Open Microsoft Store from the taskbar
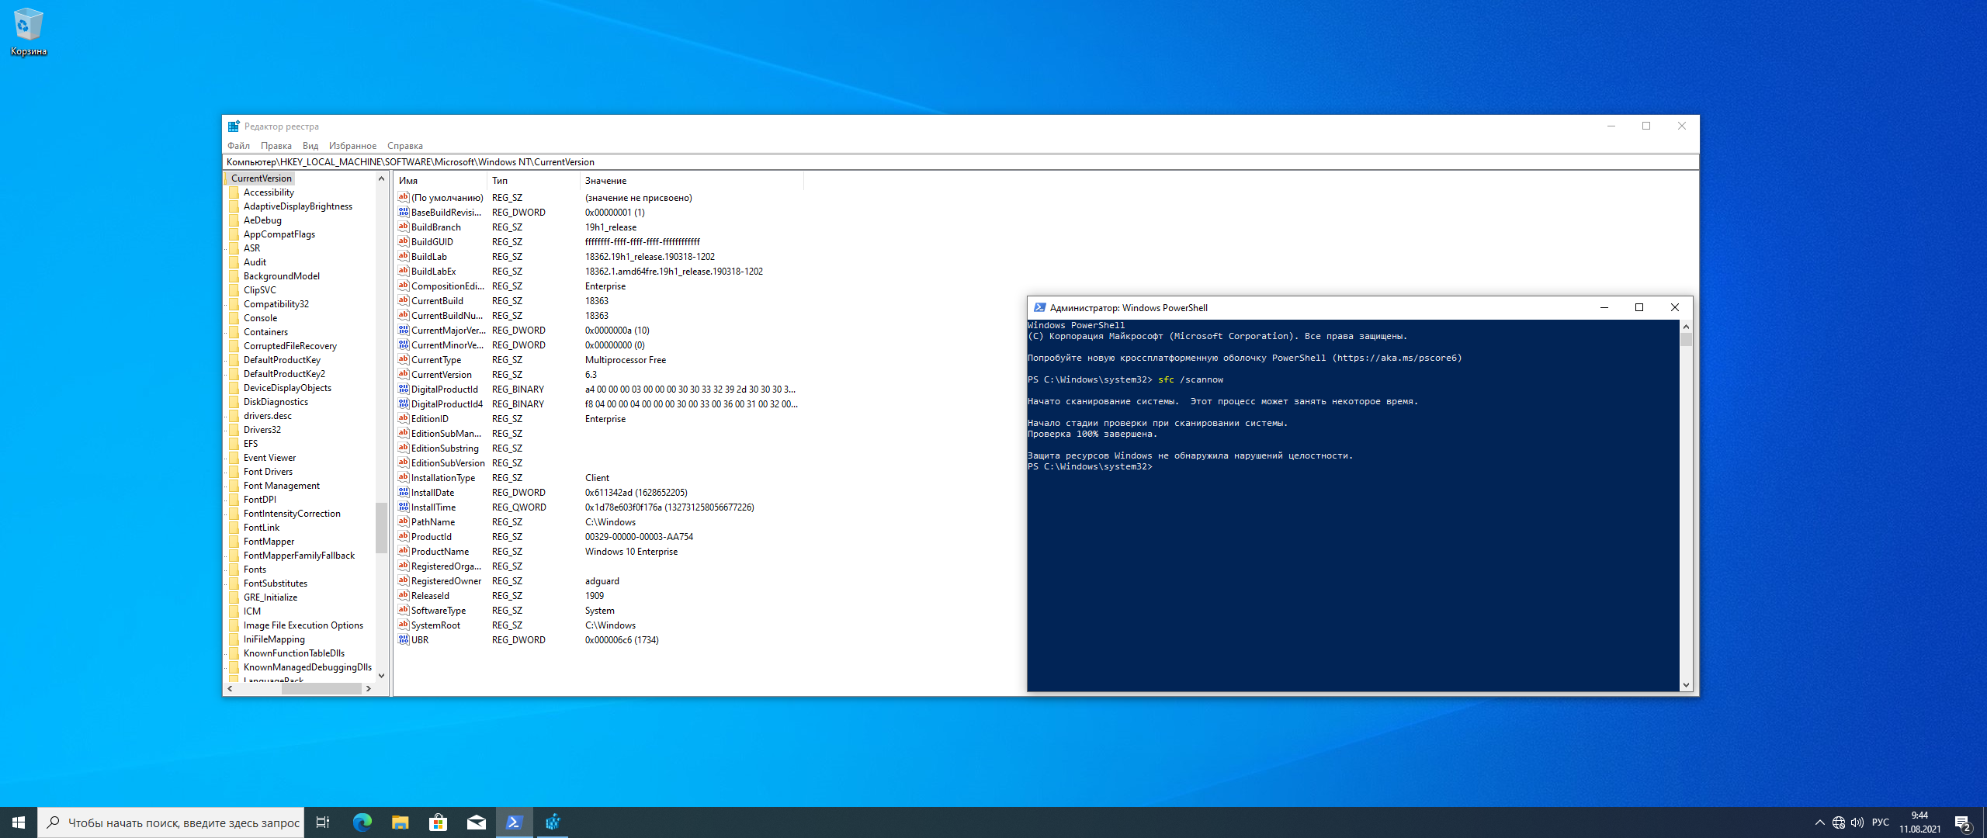This screenshot has height=838, width=1987. pos(438,822)
